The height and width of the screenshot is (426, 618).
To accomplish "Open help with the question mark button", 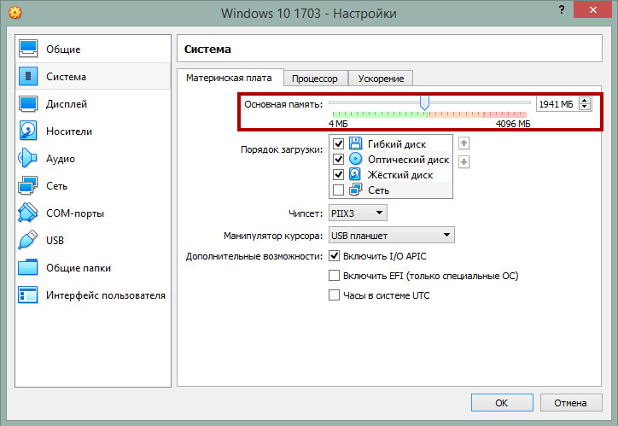I will 562,10.
